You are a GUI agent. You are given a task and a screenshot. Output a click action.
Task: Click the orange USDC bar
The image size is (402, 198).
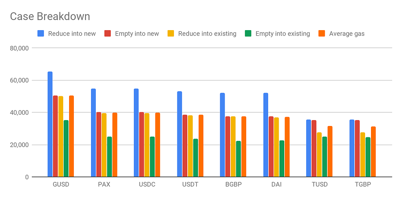point(157,144)
